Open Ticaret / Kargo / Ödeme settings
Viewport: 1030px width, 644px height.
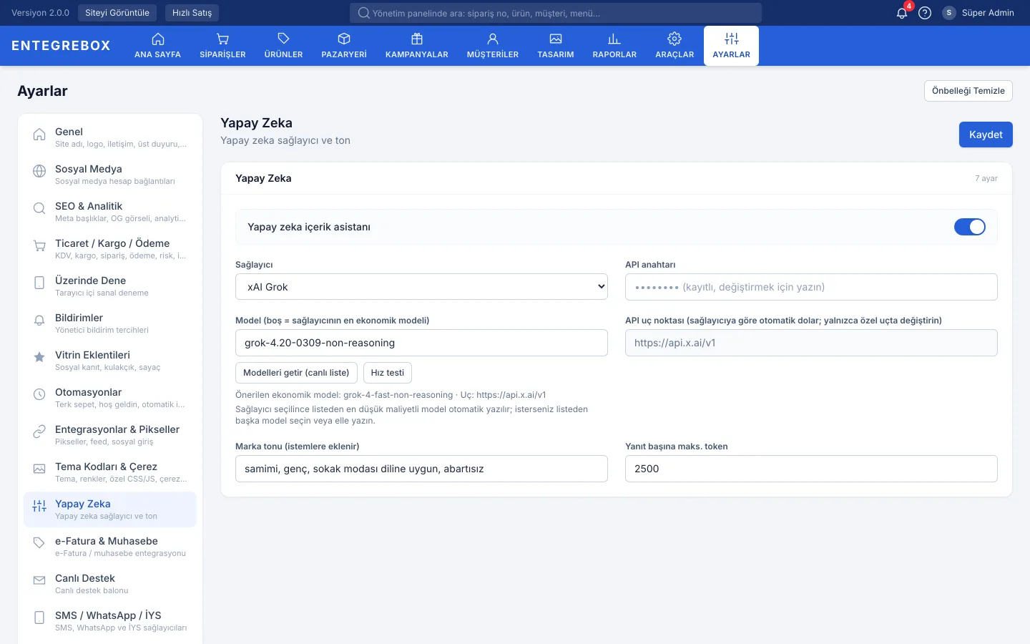coord(110,248)
